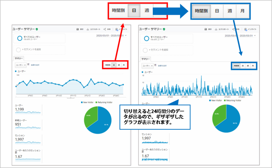This screenshot has width=272, height=168.
Task: Select small 週 button in hourly-graph report
Action: pyautogui.click(x=248, y=66)
